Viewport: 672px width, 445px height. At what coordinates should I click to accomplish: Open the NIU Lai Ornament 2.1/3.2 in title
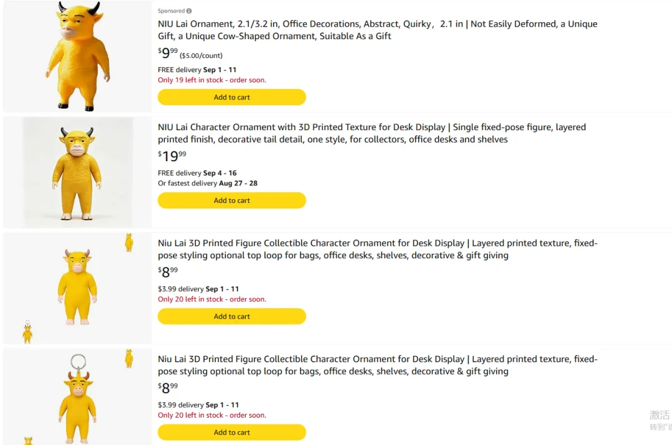coord(377,30)
